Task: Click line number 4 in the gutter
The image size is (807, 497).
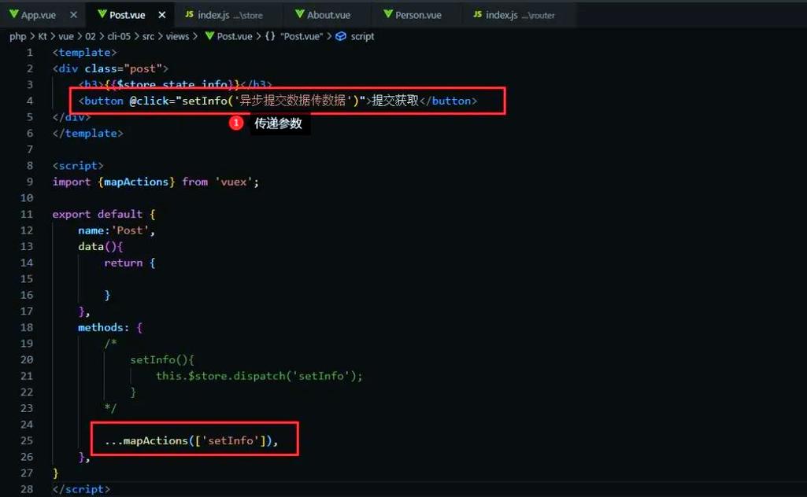Action: 29,101
